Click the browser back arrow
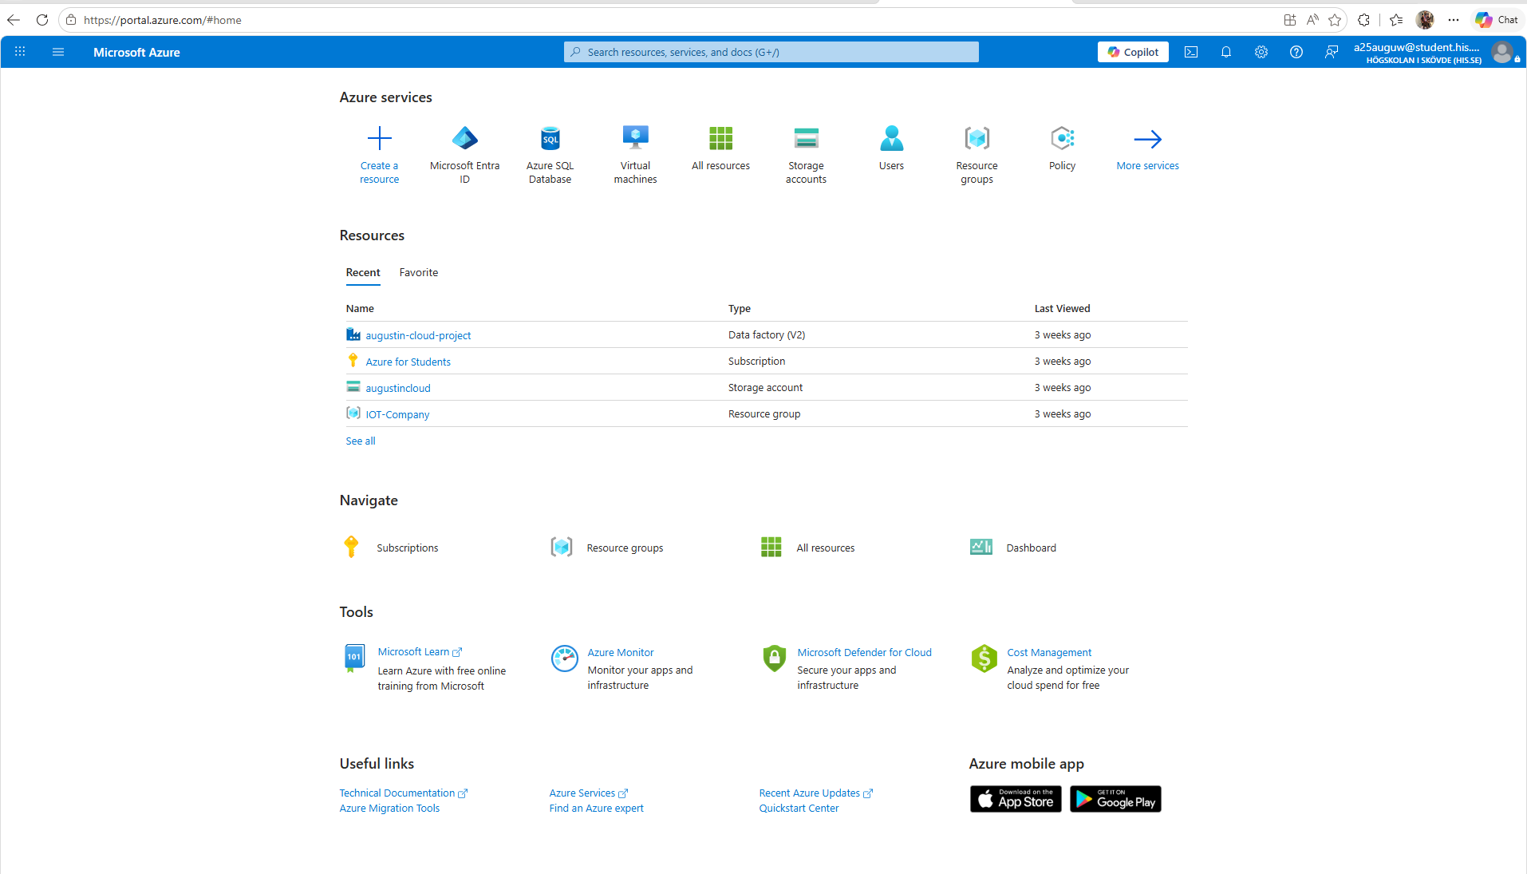The width and height of the screenshot is (1527, 874). 14,20
